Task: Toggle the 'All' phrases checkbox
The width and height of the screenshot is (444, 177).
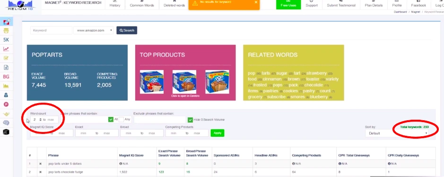Action: click(x=111, y=120)
